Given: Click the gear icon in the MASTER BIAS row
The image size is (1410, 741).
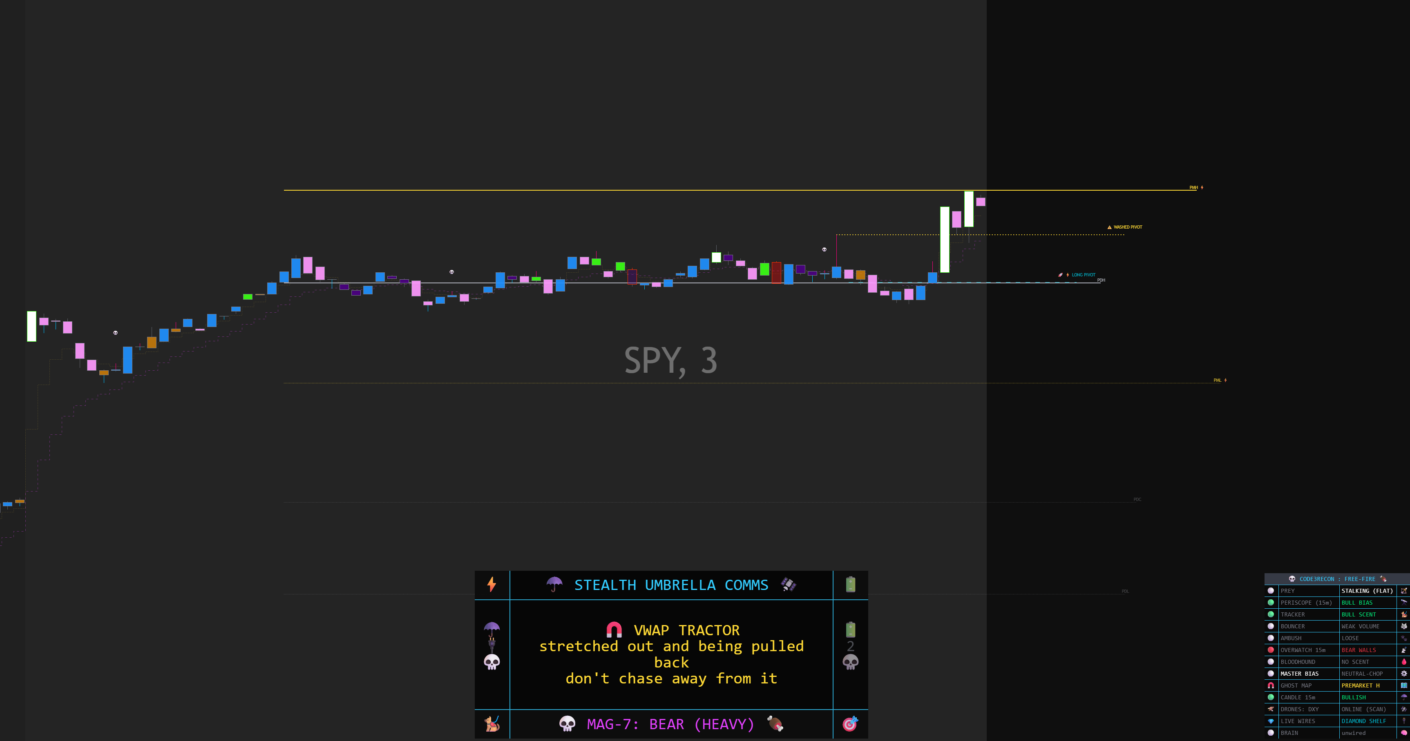Looking at the screenshot, I should tap(1404, 674).
